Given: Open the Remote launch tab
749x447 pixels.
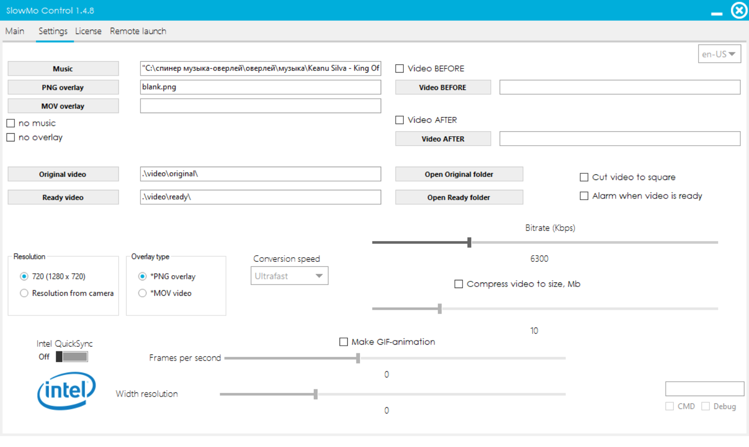Looking at the screenshot, I should coord(138,31).
